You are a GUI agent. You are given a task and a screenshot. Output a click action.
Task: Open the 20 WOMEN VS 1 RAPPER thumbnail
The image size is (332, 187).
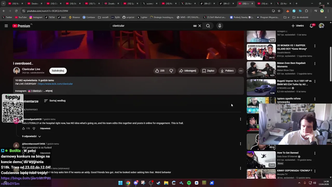click(x=261, y=52)
